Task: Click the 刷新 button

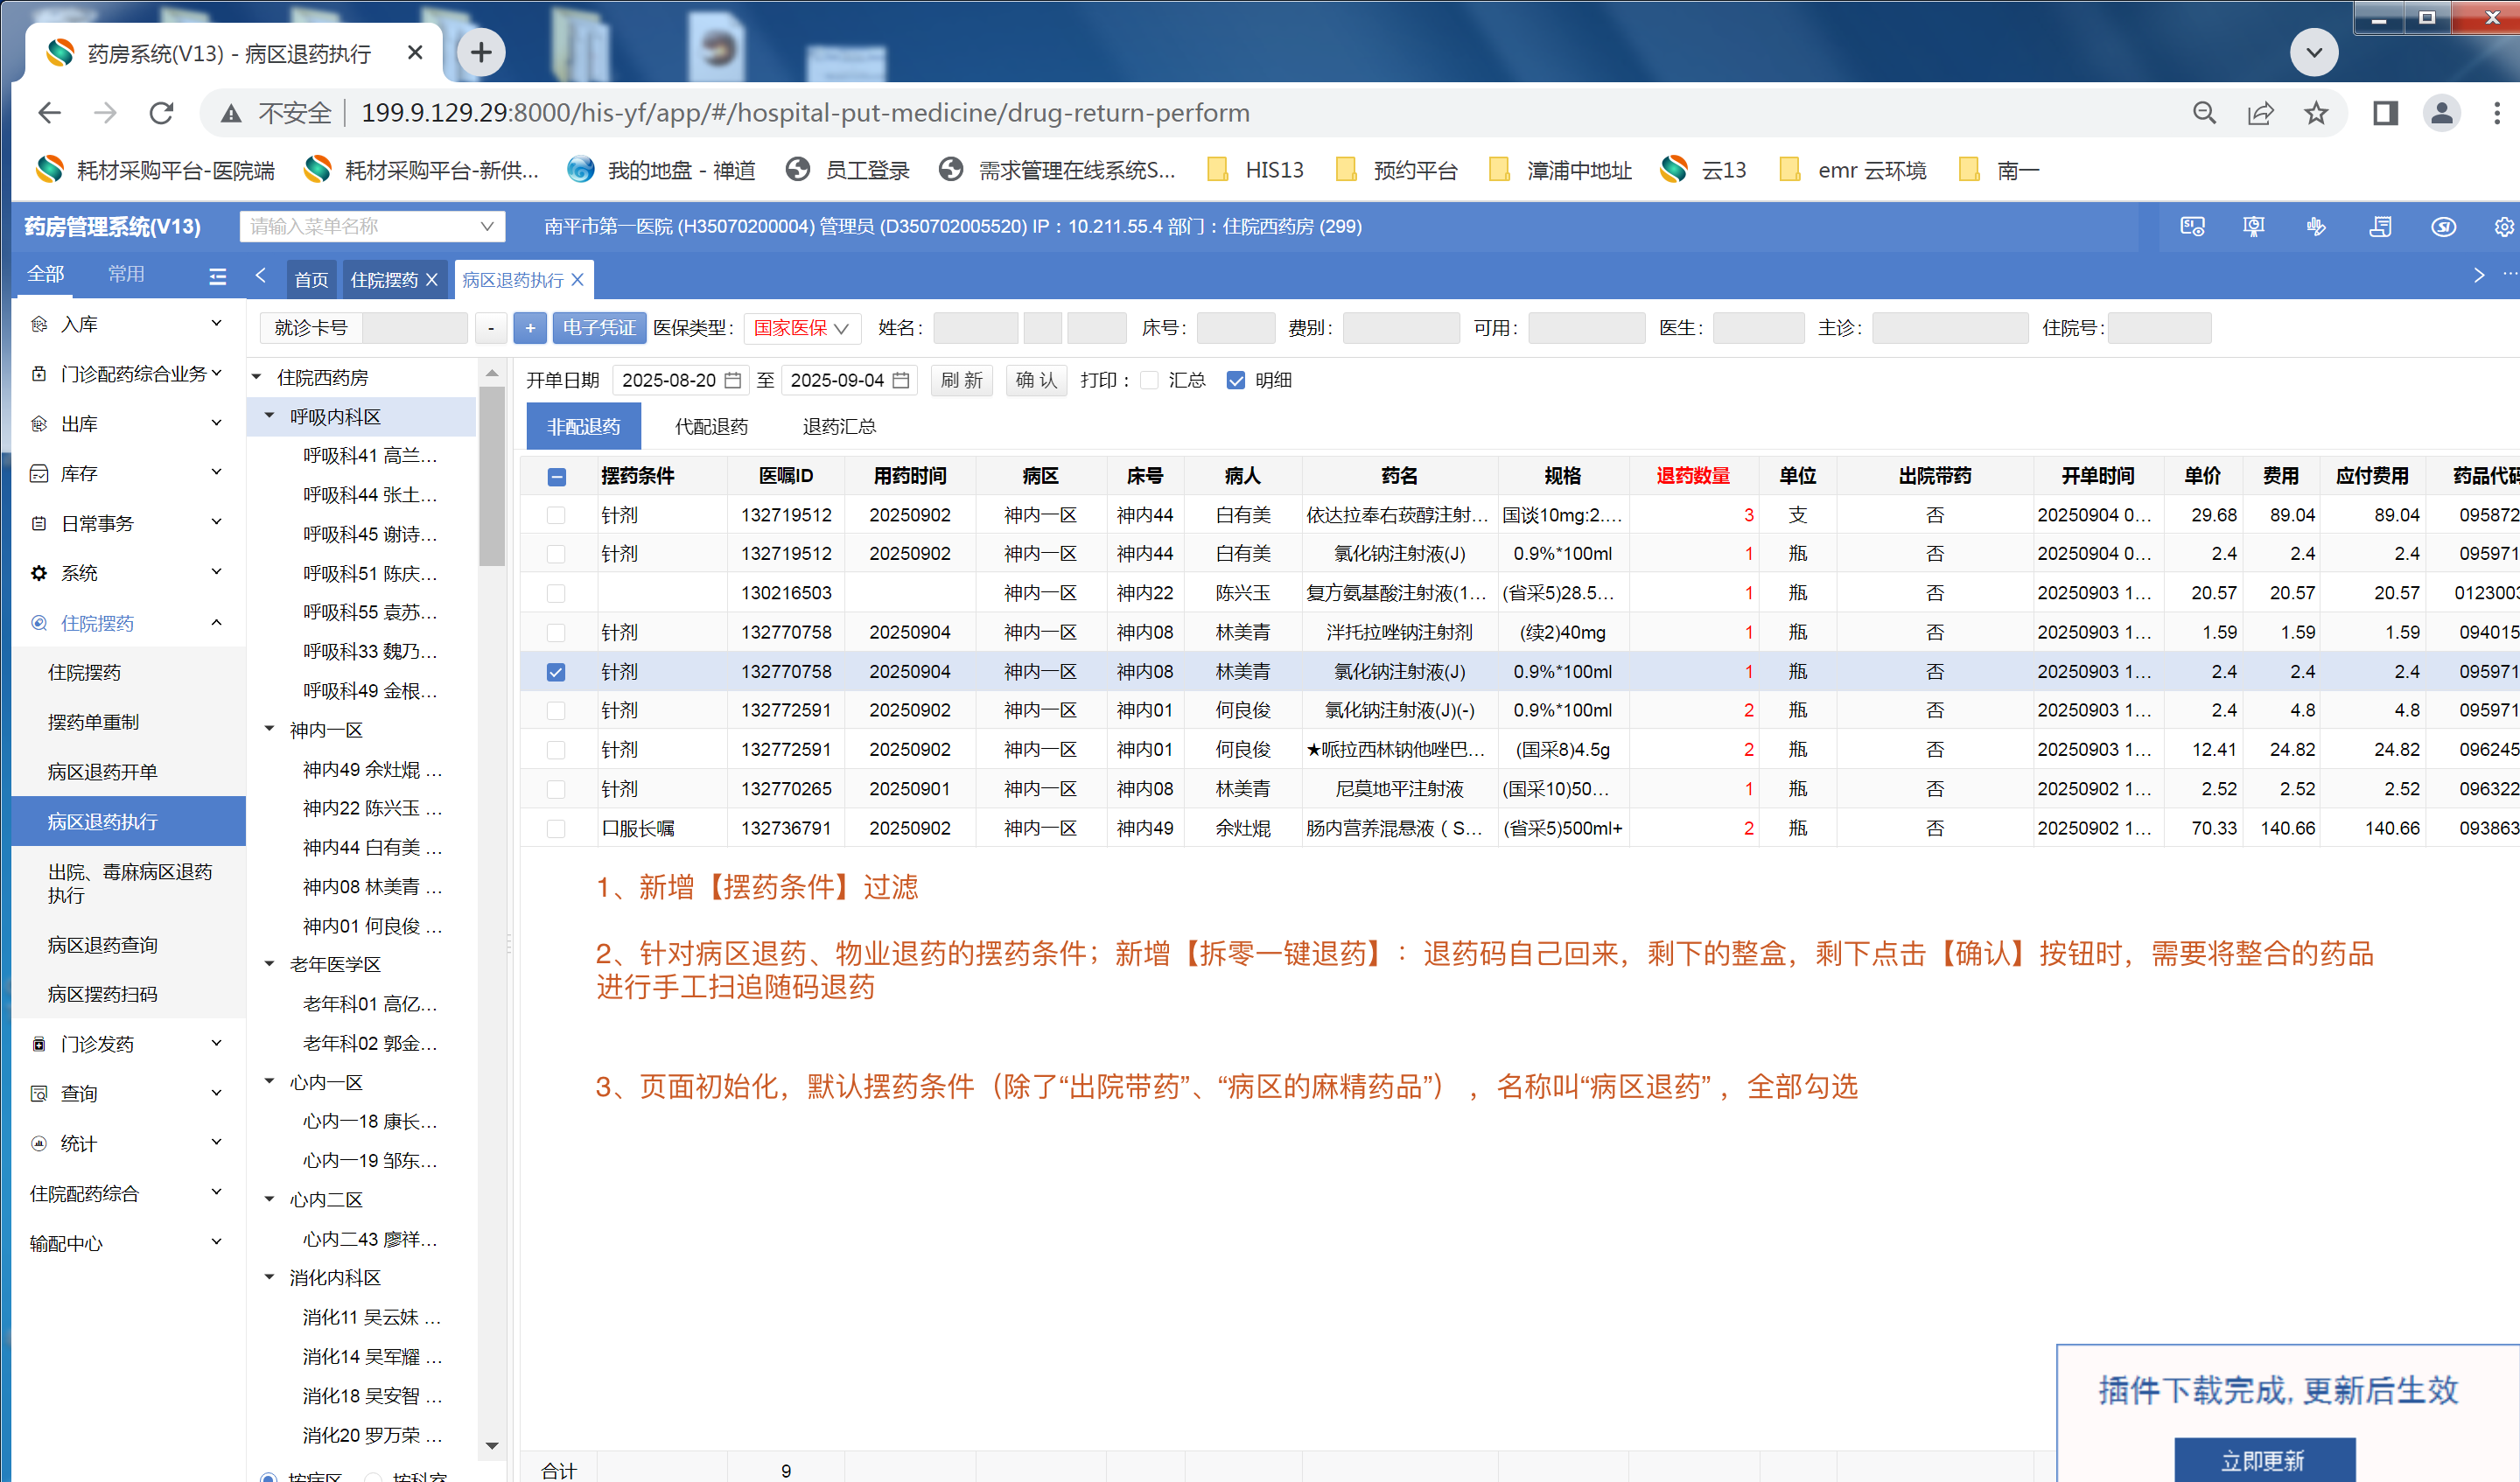Action: coord(961,380)
